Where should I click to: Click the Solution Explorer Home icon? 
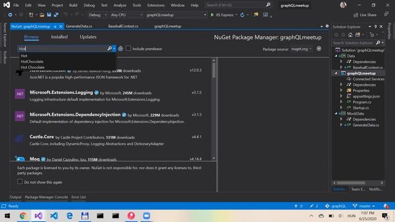coord(350,35)
